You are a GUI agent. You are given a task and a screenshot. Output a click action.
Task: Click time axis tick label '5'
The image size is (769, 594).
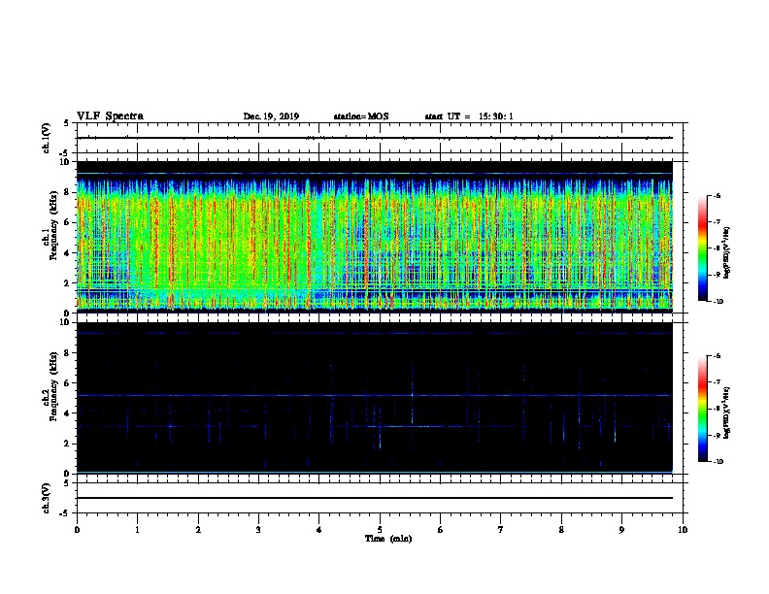coord(380,530)
